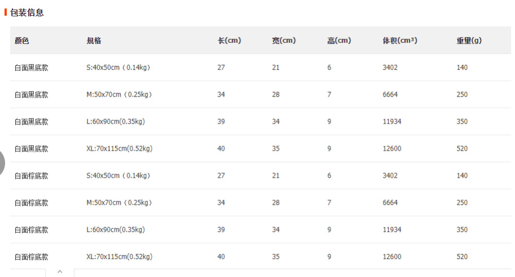Image resolution: width=515 pixels, height=277 pixels.
Task: Select the 白面棕底款 M:50x70cm spec cell
Action: pyautogui.click(x=120, y=203)
